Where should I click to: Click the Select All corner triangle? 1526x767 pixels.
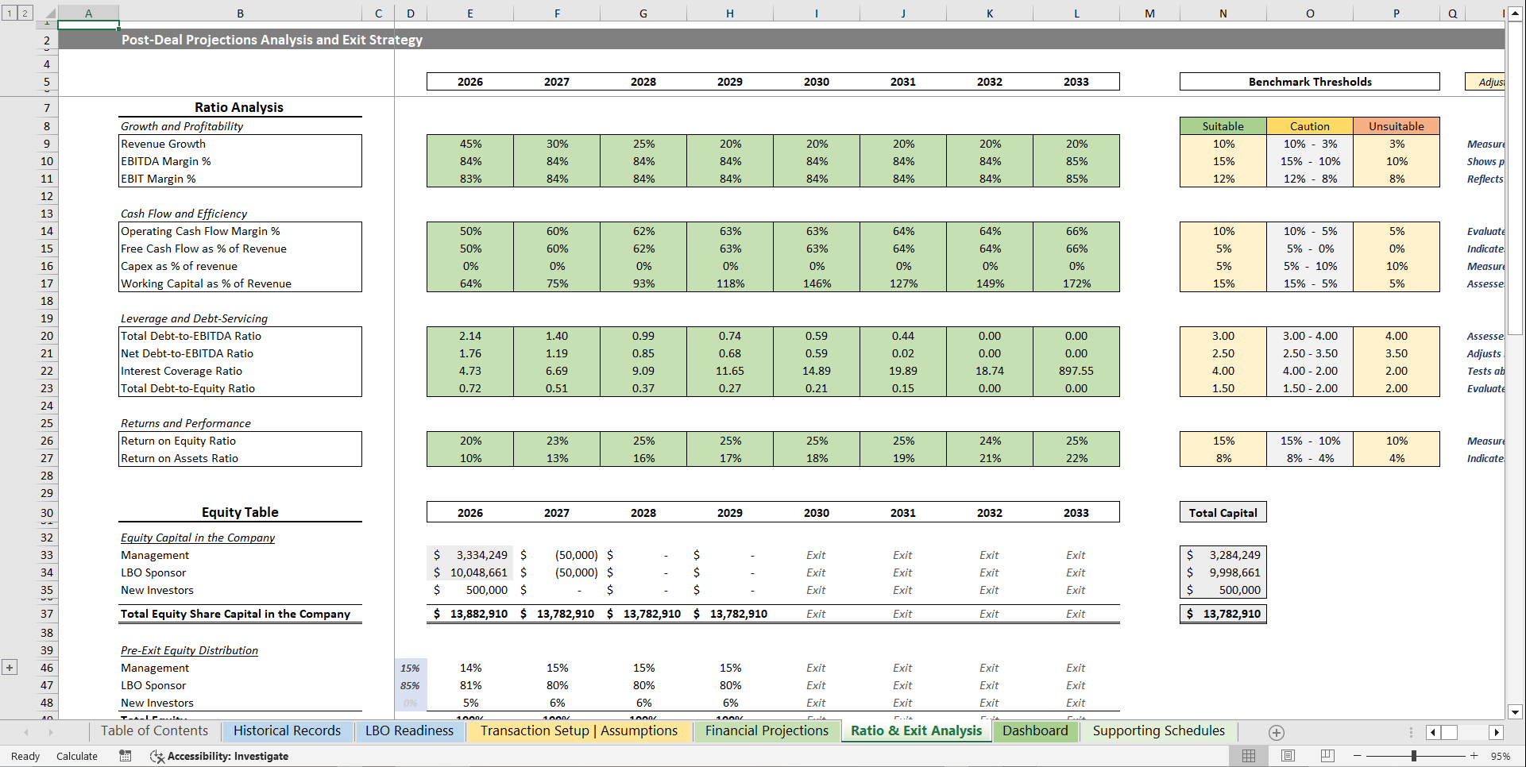tap(51, 13)
